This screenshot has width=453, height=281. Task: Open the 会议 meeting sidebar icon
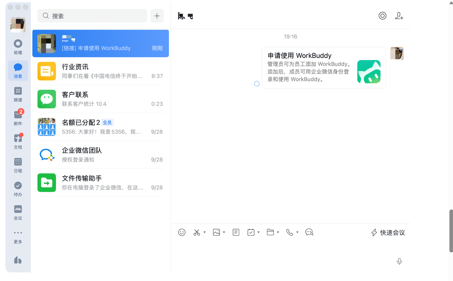18,212
